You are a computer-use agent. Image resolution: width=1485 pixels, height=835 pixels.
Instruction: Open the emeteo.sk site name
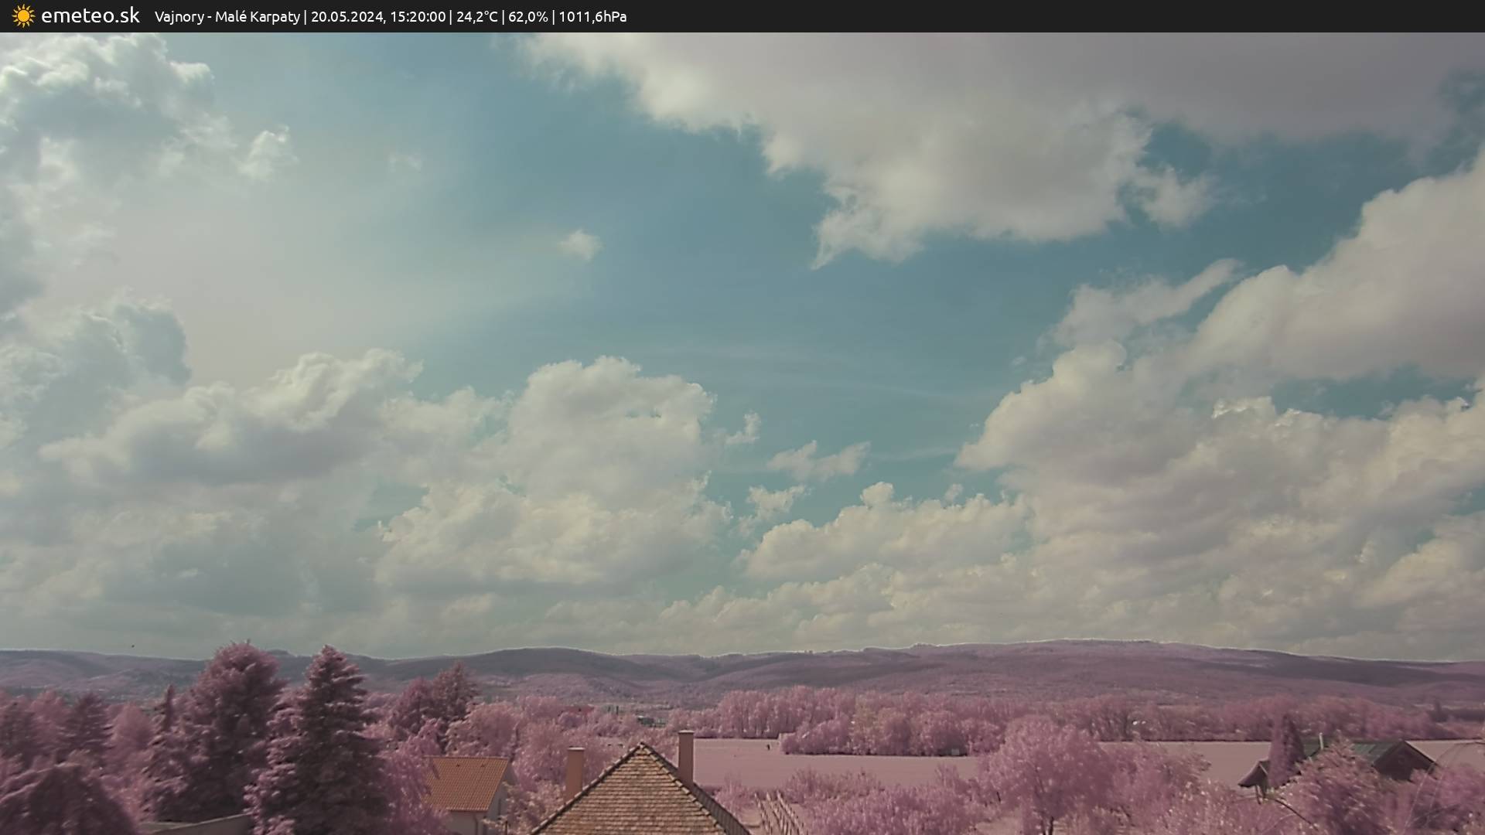[90, 16]
